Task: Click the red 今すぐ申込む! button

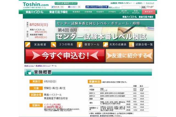Action: (65, 55)
